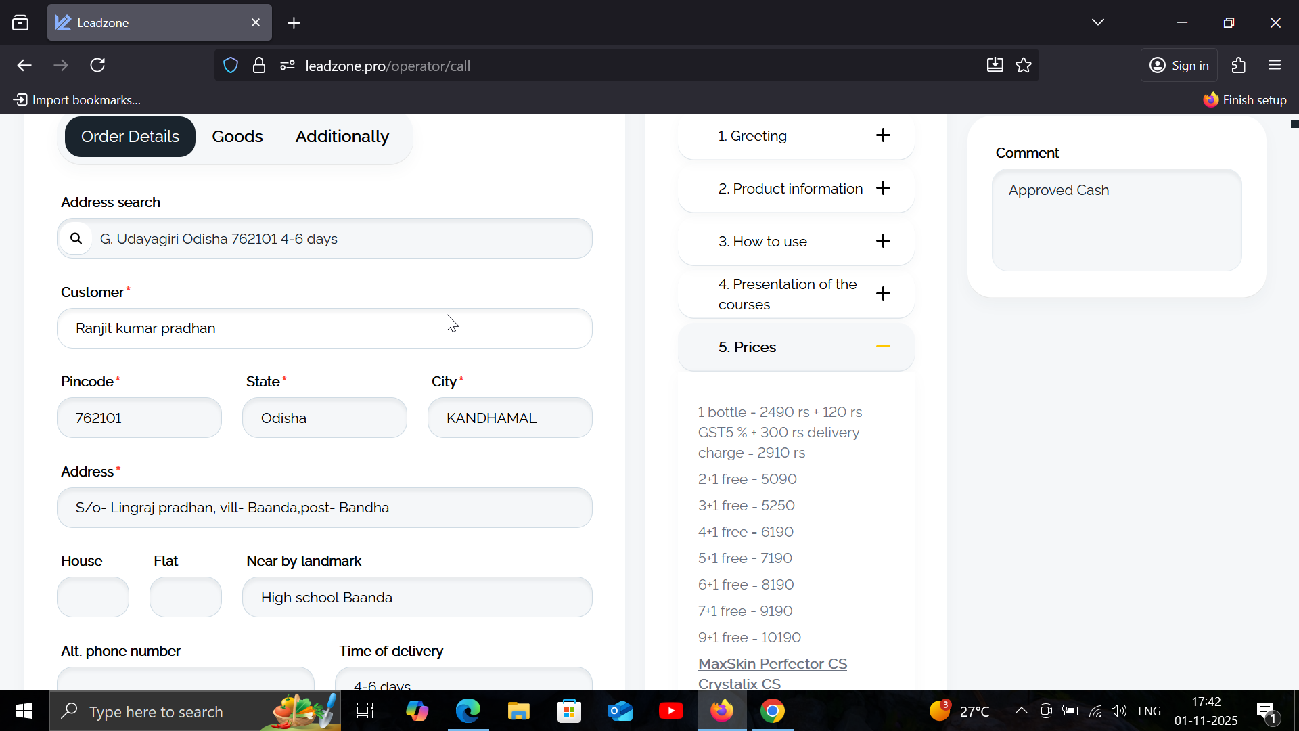
Task: Open the Firefox hamburger application menu
Action: (1275, 66)
